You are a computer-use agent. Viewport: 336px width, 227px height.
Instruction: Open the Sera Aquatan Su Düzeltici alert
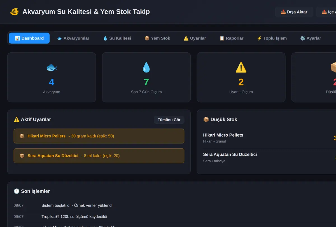click(99, 156)
